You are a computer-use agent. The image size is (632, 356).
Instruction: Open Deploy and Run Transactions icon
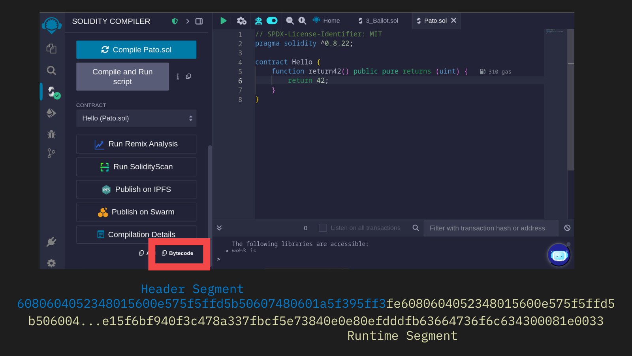[x=51, y=113]
